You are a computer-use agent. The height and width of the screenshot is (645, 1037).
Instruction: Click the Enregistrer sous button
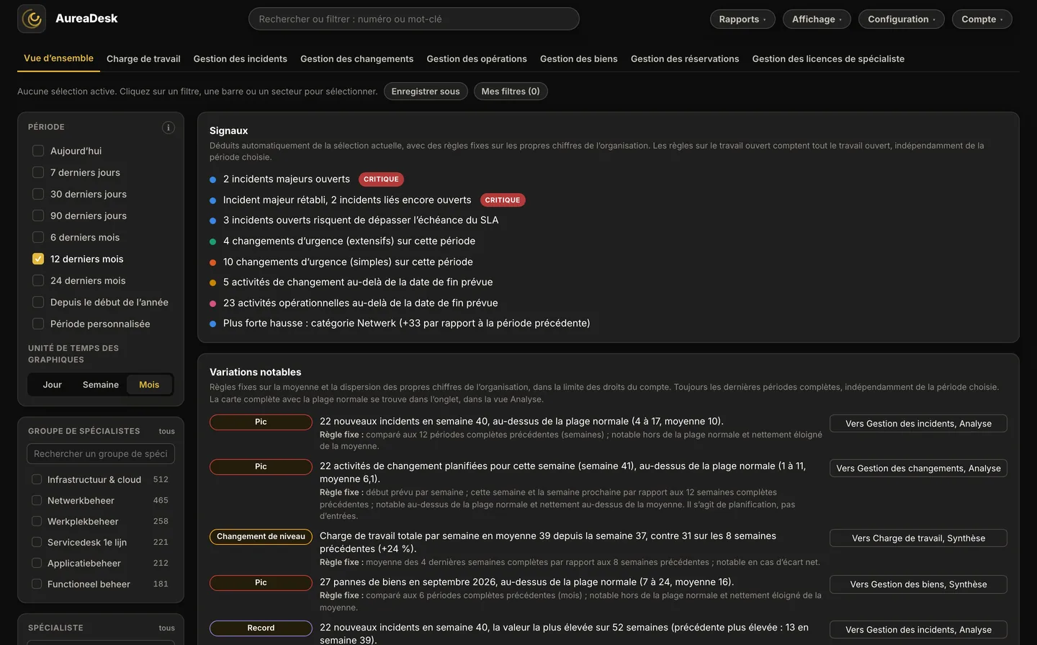click(x=426, y=92)
